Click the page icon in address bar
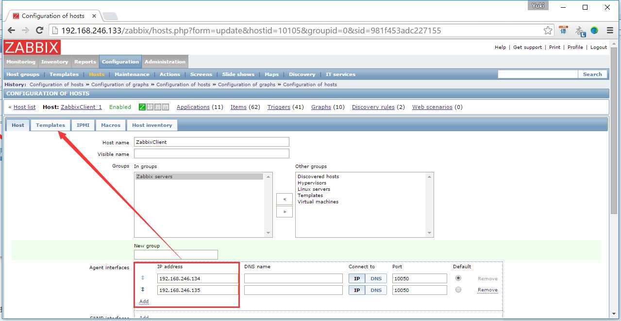The height and width of the screenshot is (321, 621). (55, 31)
